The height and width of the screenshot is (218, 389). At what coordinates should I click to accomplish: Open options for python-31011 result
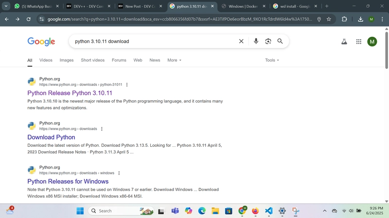point(127,84)
